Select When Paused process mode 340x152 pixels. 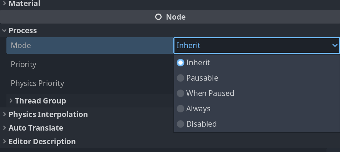tap(181, 93)
